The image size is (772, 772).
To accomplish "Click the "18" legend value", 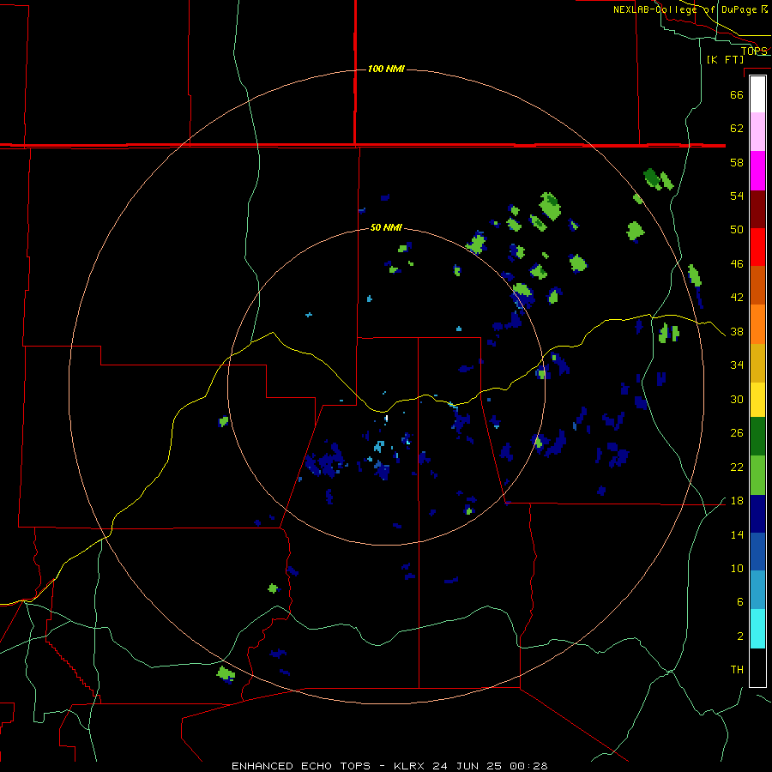I will 737,501.
